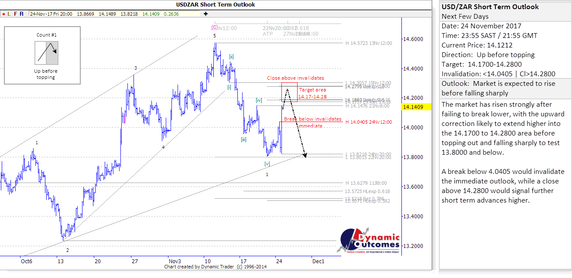Click the Oct6 date axis label

27,261
